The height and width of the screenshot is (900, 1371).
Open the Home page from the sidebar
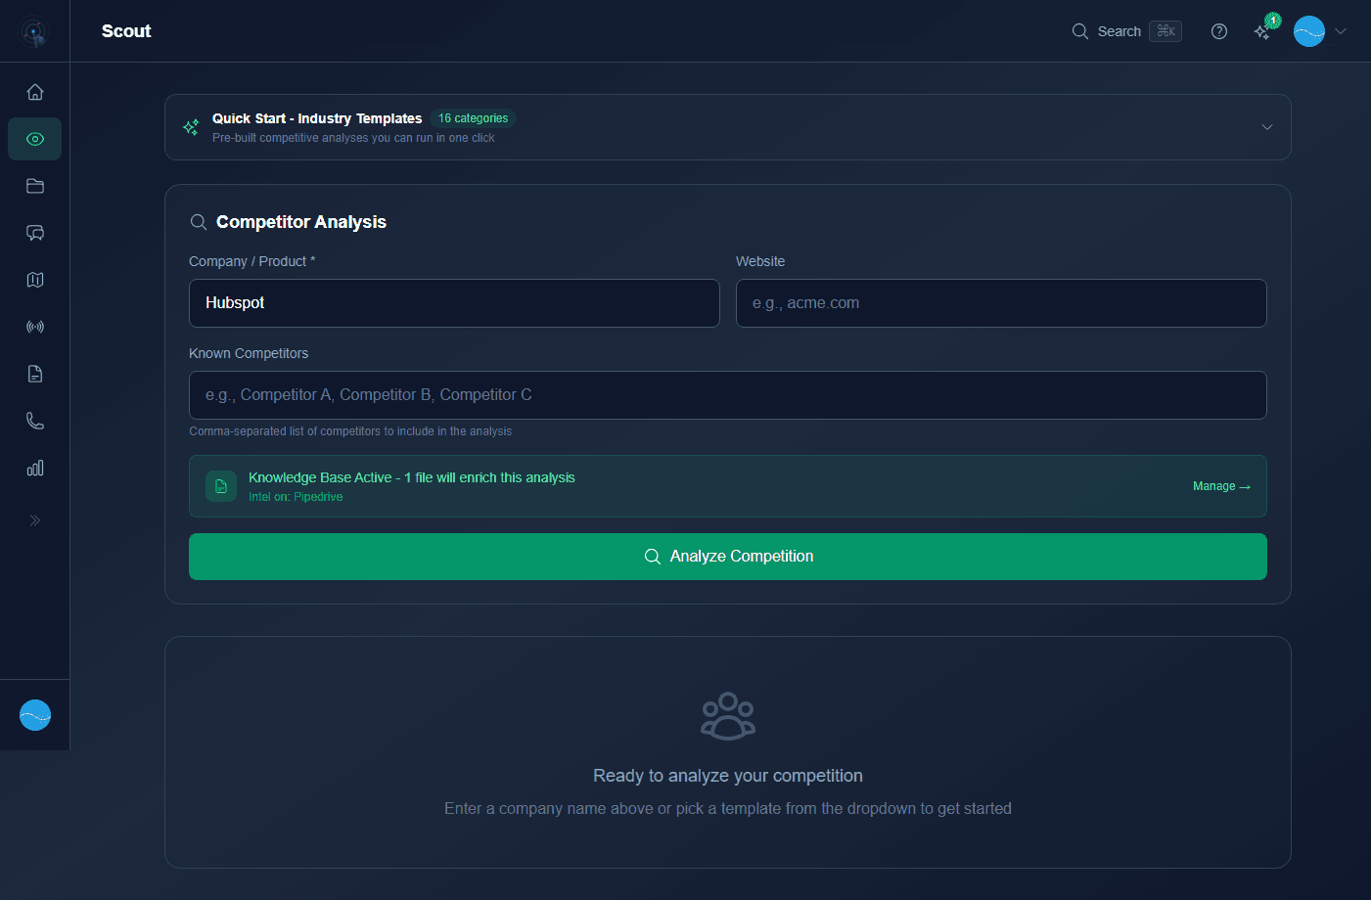coord(35,91)
